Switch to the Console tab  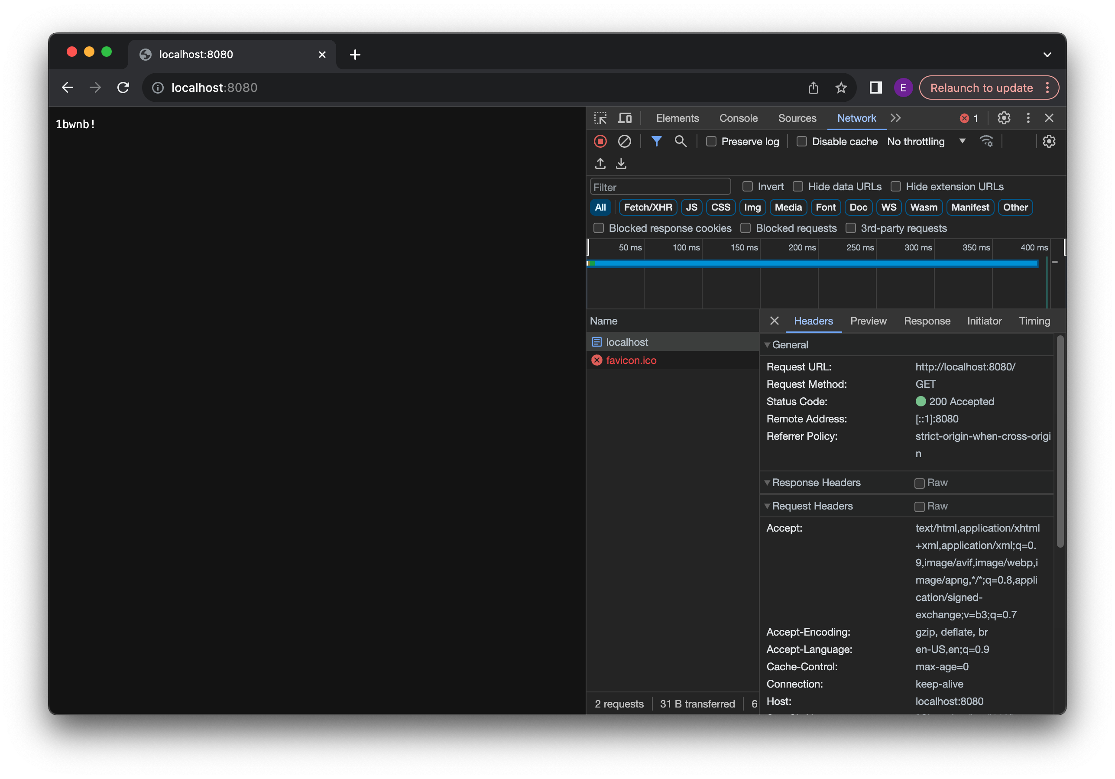pos(738,117)
